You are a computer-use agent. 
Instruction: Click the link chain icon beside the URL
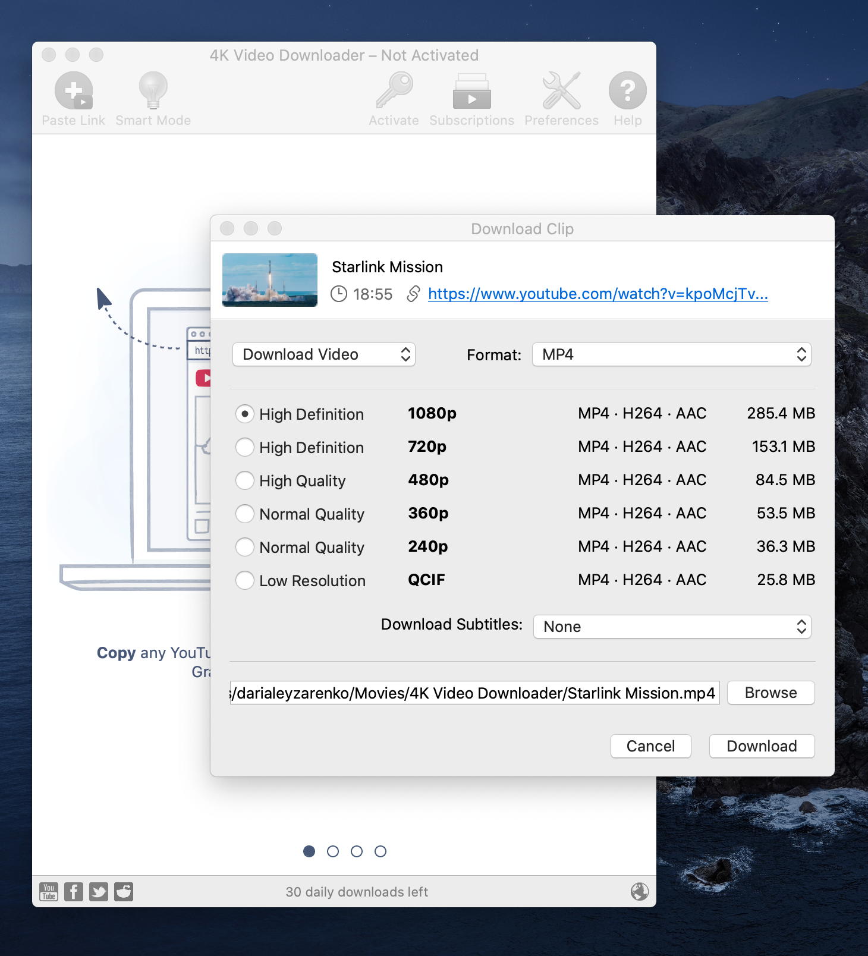pos(413,294)
